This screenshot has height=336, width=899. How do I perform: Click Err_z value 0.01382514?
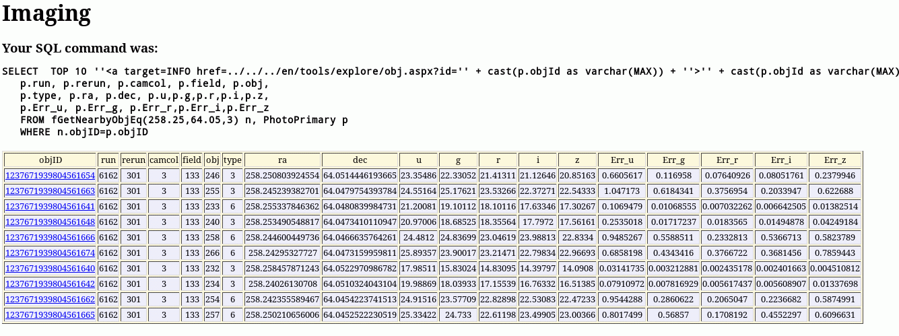[x=835, y=206]
